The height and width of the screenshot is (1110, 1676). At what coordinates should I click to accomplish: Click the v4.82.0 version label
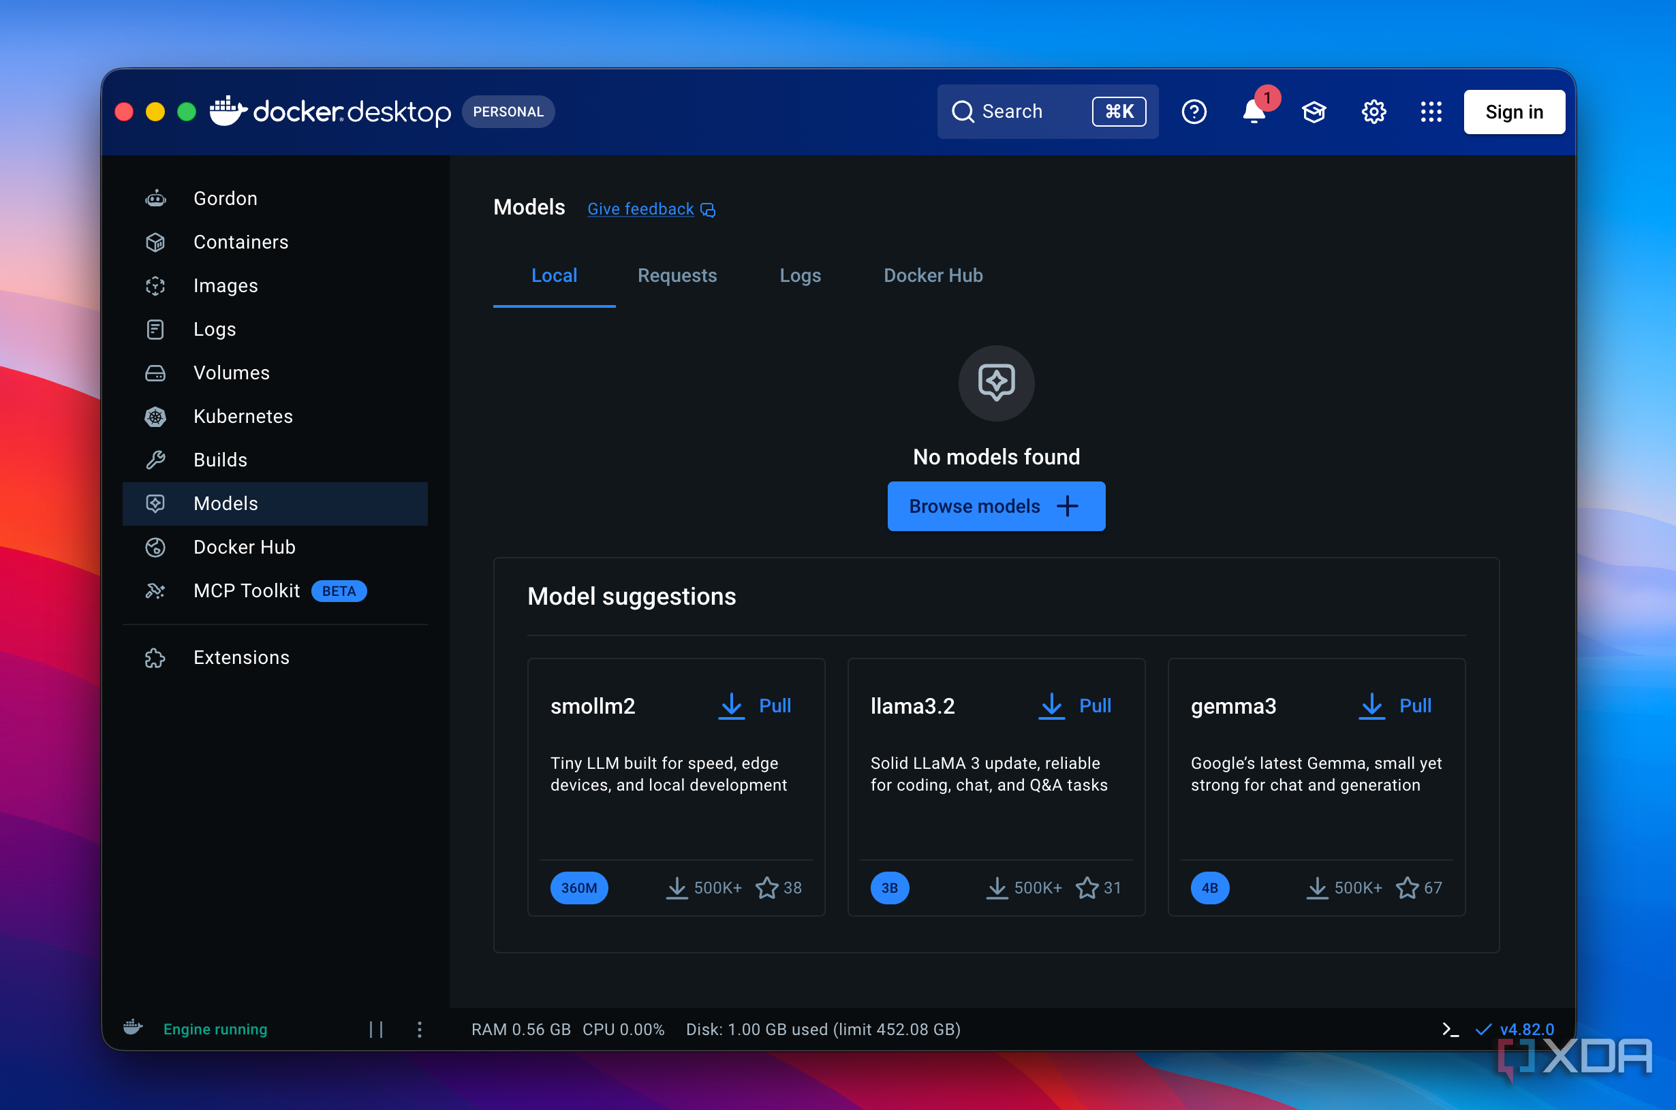point(1526,1029)
